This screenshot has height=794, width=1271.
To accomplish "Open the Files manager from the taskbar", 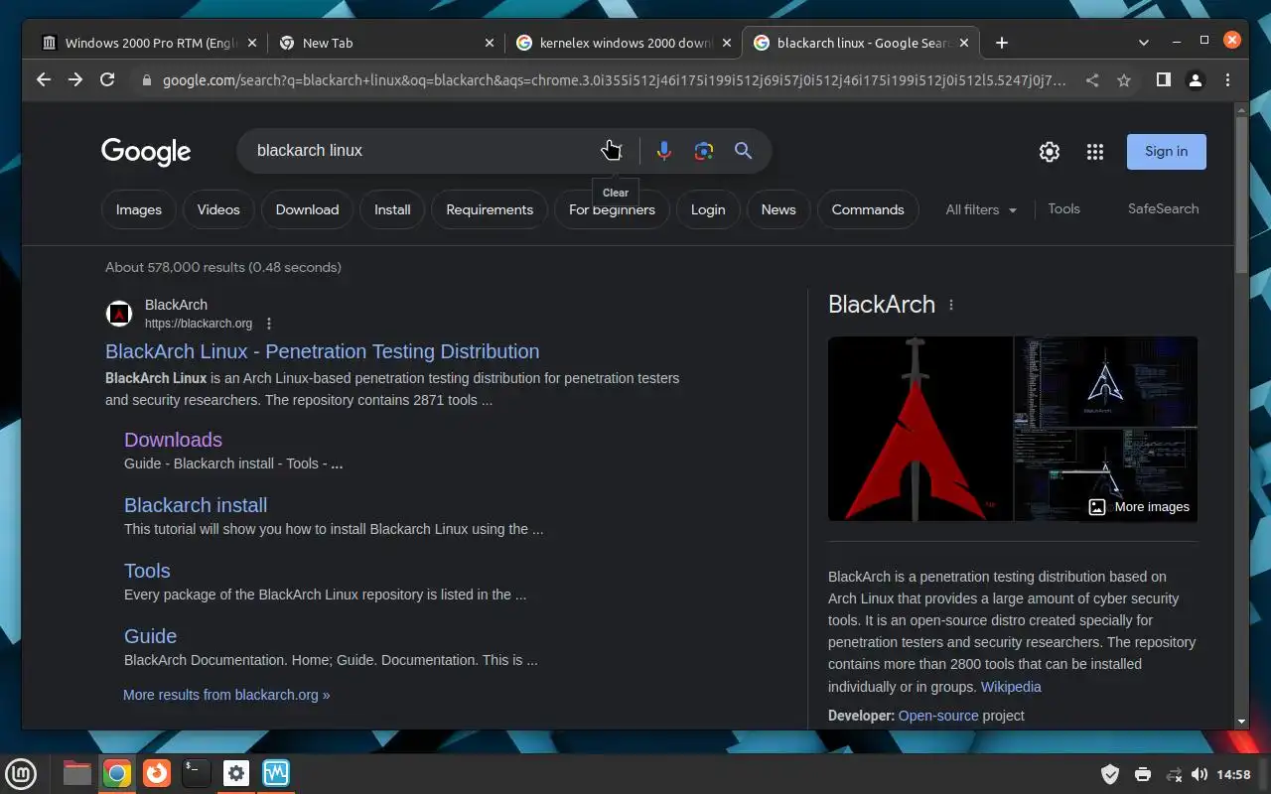I will (x=77, y=773).
